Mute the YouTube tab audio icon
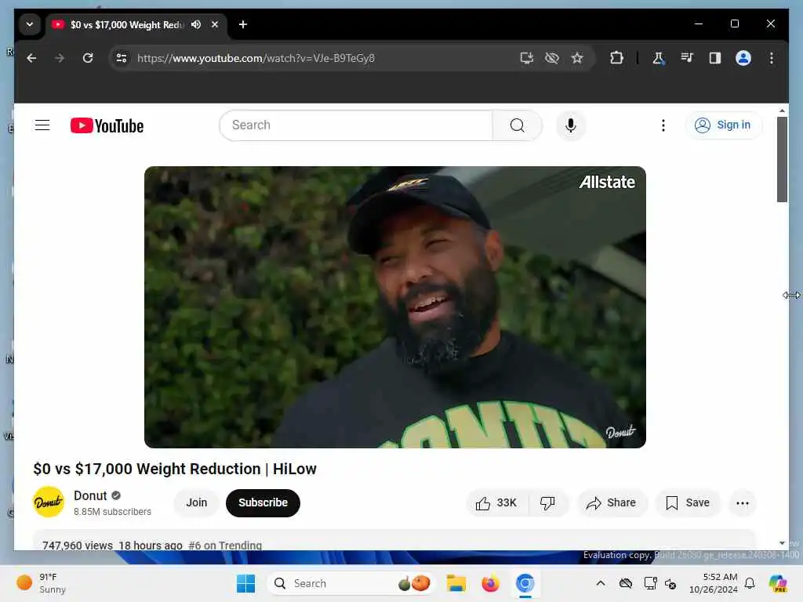803x602 pixels. pyautogui.click(x=195, y=24)
